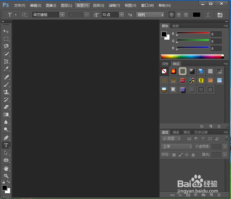The width and height of the screenshot is (231, 199).
Task: Select the Move tool
Action: coord(6,31)
